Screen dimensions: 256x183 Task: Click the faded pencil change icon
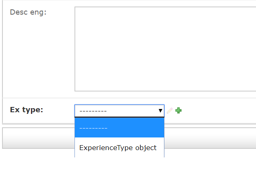(170, 111)
